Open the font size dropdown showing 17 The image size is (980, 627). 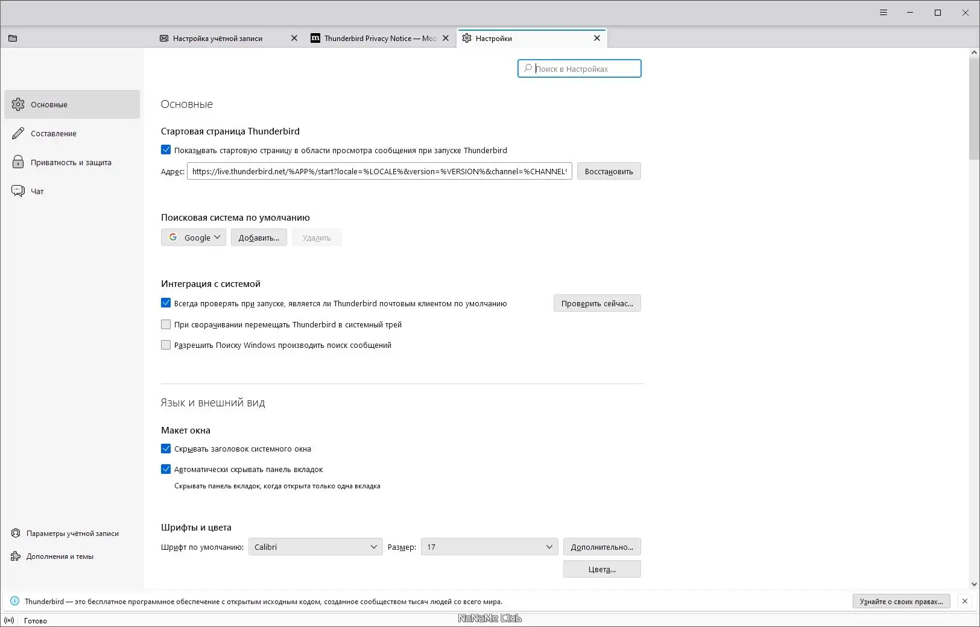pyautogui.click(x=488, y=547)
